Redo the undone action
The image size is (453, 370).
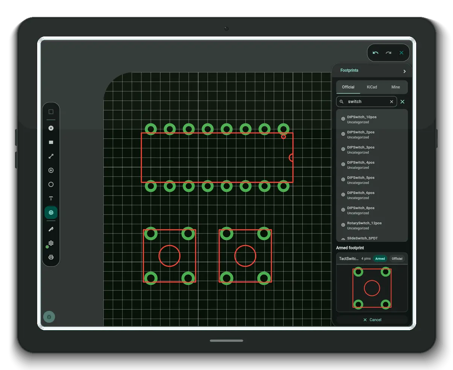tap(388, 53)
